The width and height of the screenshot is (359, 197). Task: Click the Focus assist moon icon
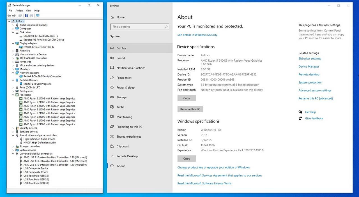pos(112,78)
